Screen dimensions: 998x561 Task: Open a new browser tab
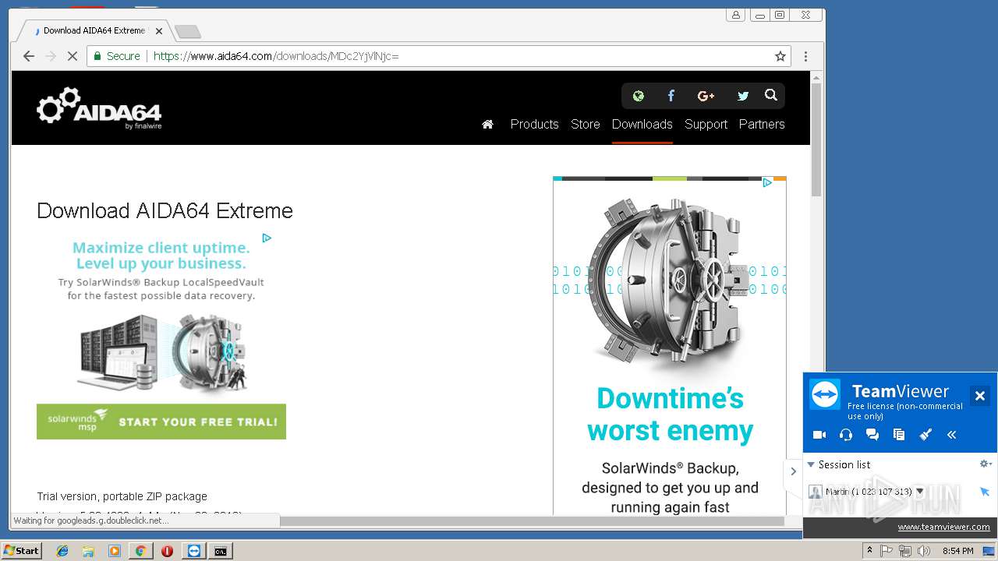point(188,31)
